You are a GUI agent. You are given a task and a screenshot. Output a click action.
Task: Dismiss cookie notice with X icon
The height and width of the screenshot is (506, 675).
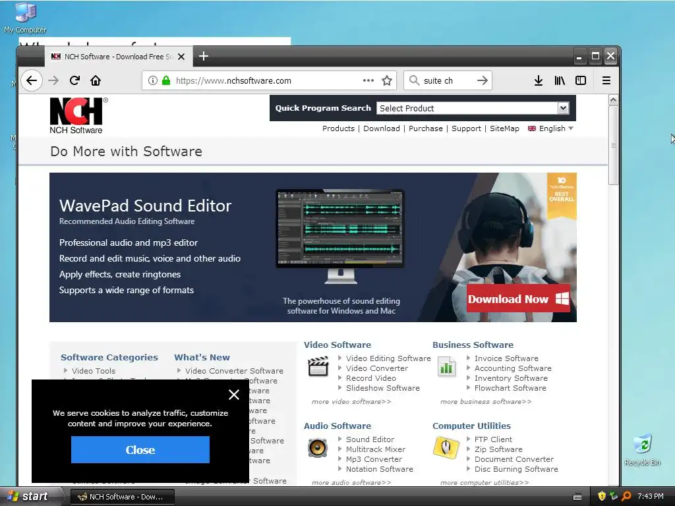[234, 394]
